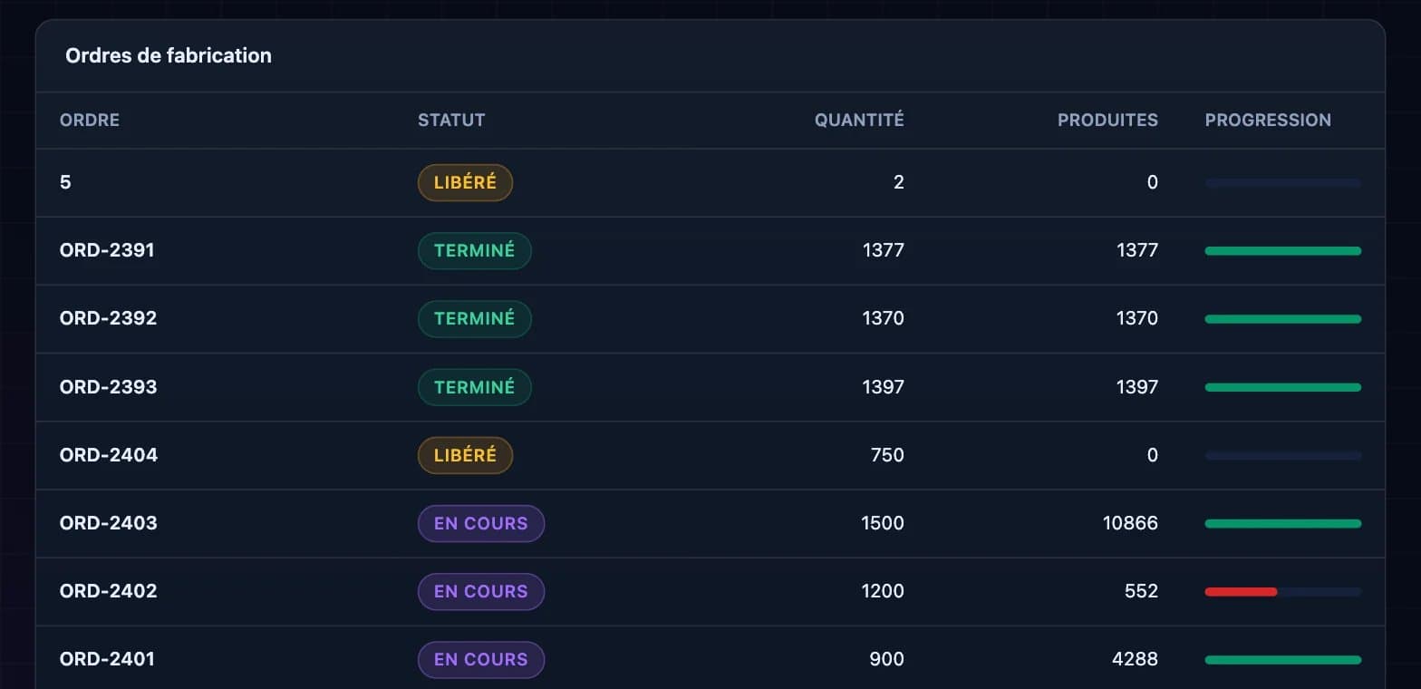Click the Ordres de fabrication panel title
1421x689 pixels.
169,55
